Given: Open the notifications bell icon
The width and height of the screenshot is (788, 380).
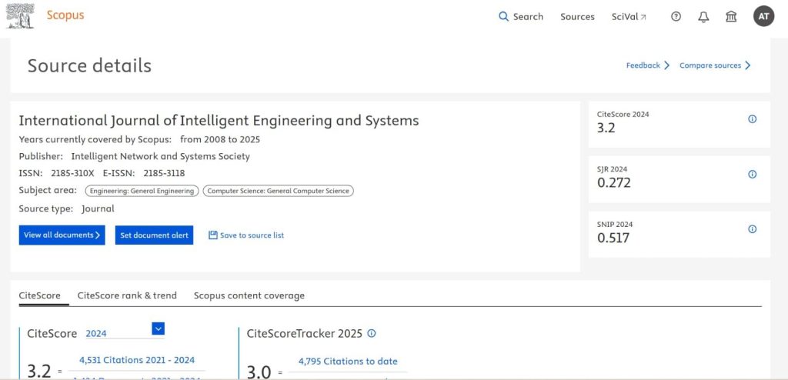Looking at the screenshot, I should [703, 17].
